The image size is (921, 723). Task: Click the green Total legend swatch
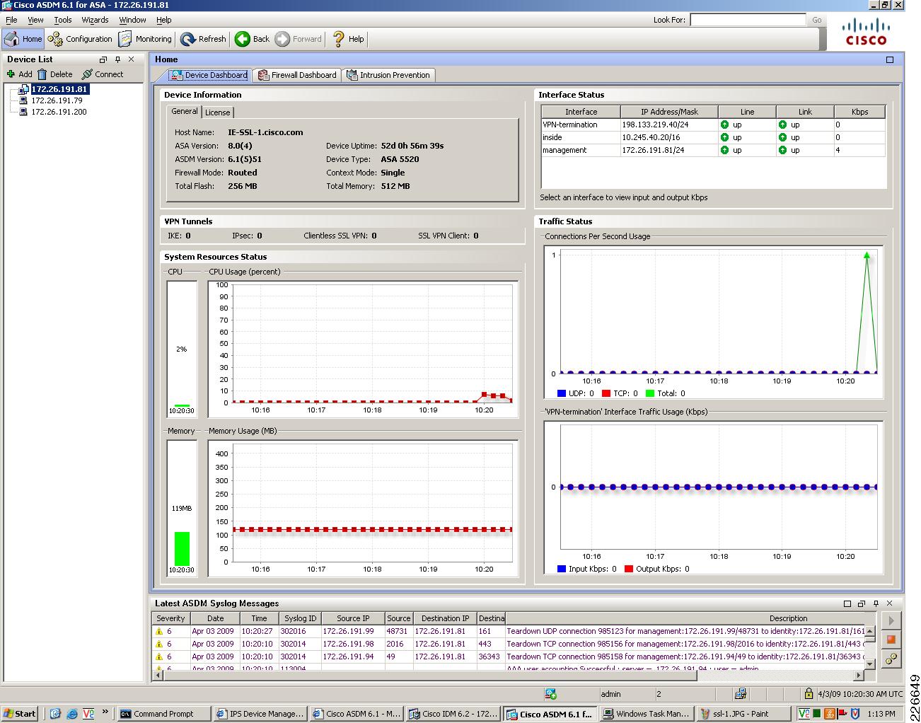pyautogui.click(x=650, y=393)
